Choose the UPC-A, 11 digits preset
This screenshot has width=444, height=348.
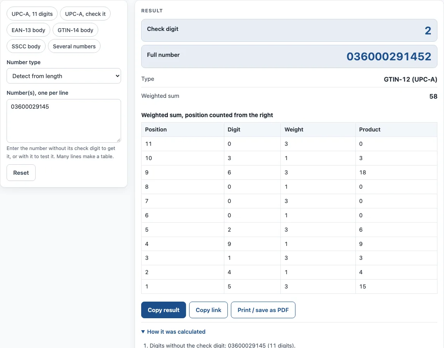coord(32,14)
